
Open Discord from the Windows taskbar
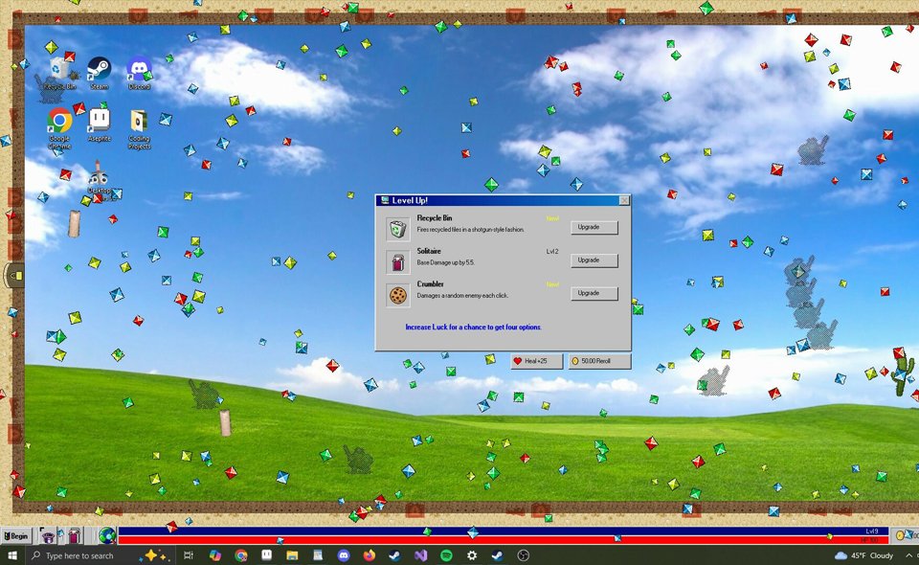[344, 555]
